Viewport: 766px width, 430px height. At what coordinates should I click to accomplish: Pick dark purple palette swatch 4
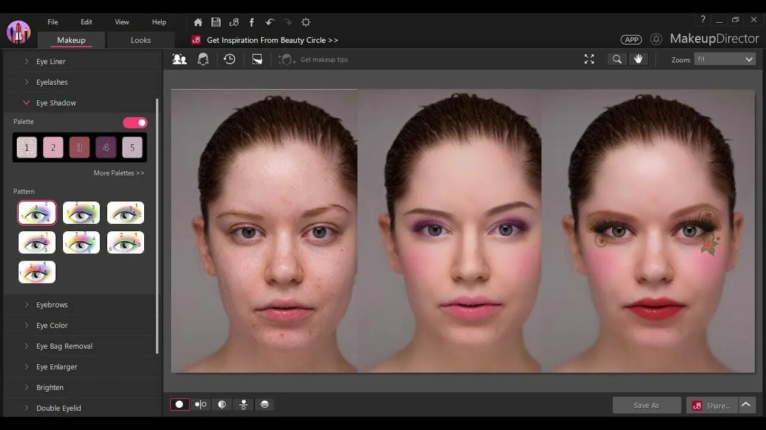pyautogui.click(x=106, y=148)
